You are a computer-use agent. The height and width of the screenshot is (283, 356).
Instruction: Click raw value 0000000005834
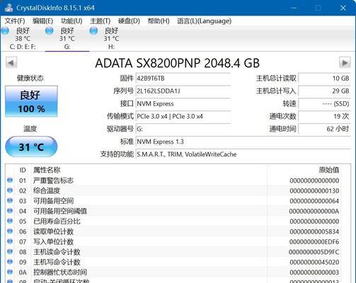(314, 231)
